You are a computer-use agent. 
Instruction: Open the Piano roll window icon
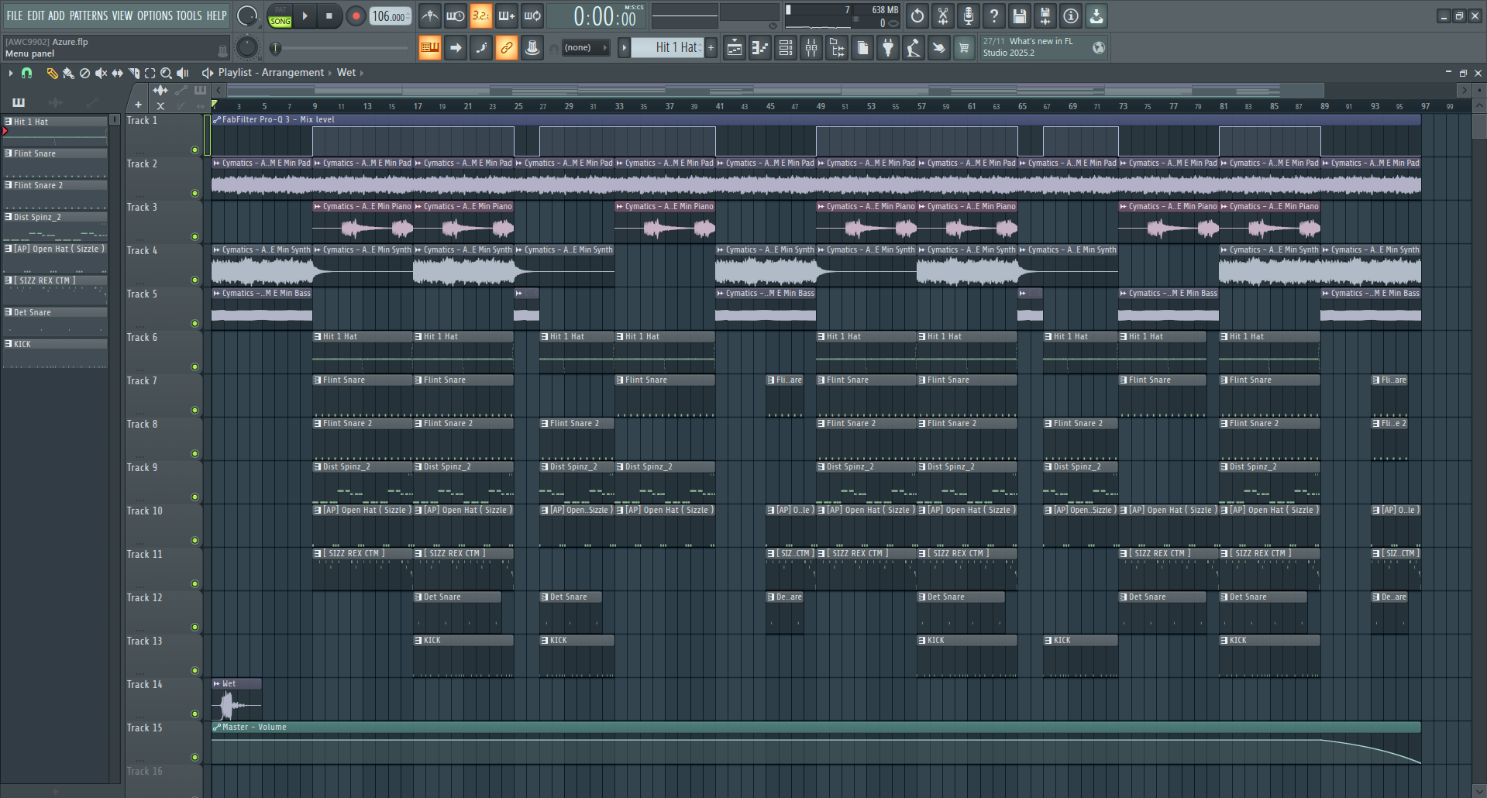coord(760,48)
